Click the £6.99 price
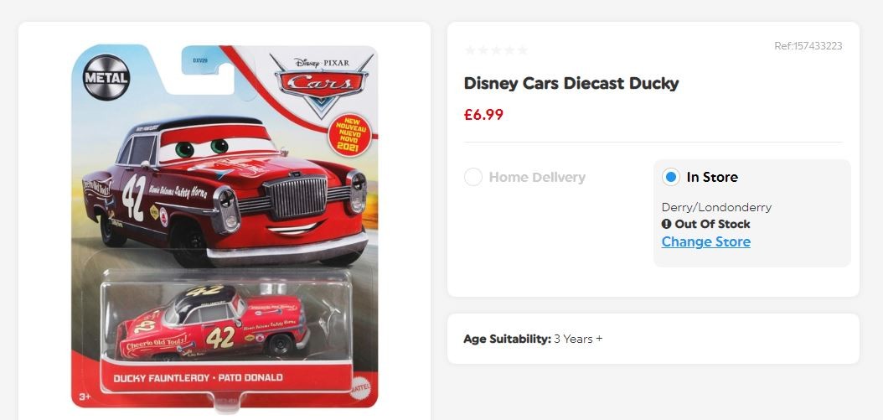Viewport: 883px width, 420px height. coord(483,115)
